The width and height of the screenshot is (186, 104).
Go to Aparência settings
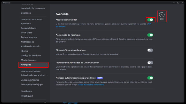(26, 23)
